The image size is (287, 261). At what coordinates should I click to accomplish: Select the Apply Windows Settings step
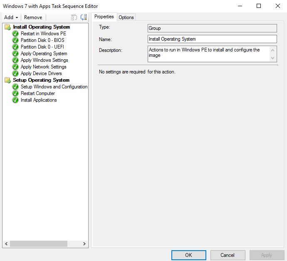pyautogui.click(x=44, y=60)
